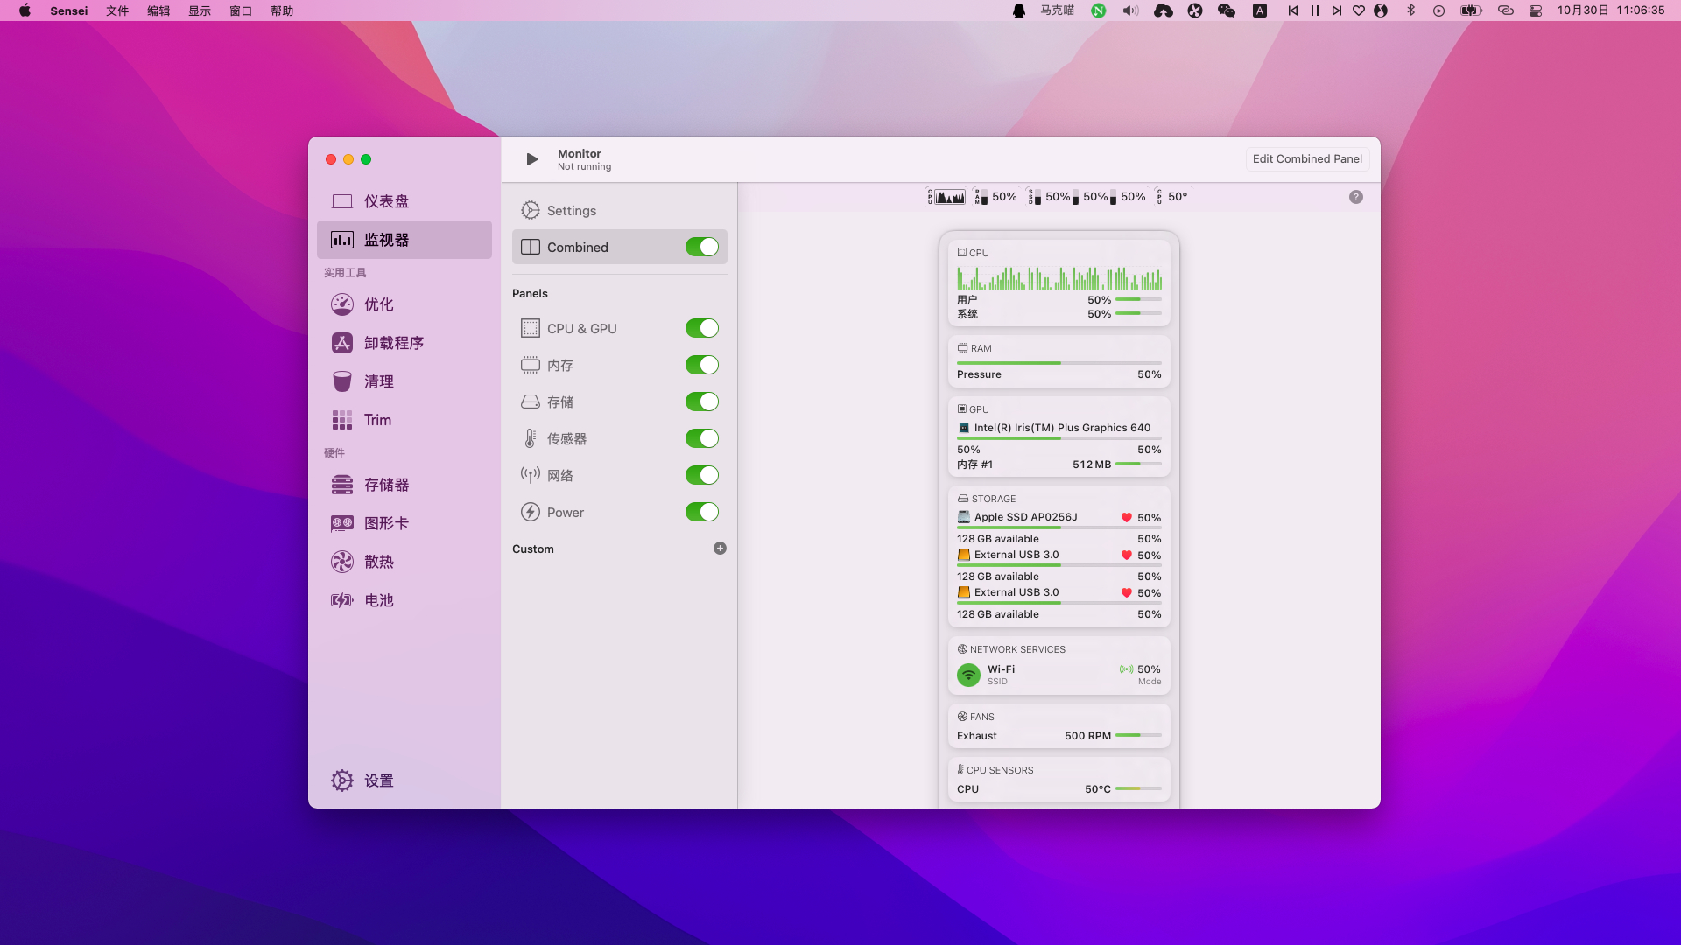Viewport: 1681px width, 945px height.
Task: Open the 散热 cooling fan page
Action: (378, 562)
